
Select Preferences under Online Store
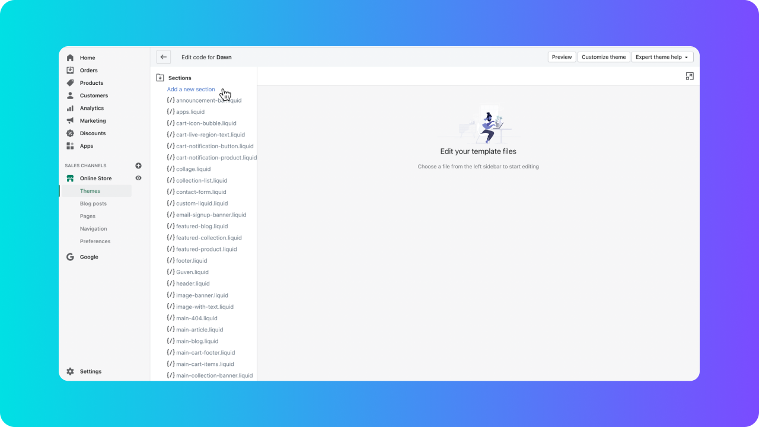pos(95,241)
